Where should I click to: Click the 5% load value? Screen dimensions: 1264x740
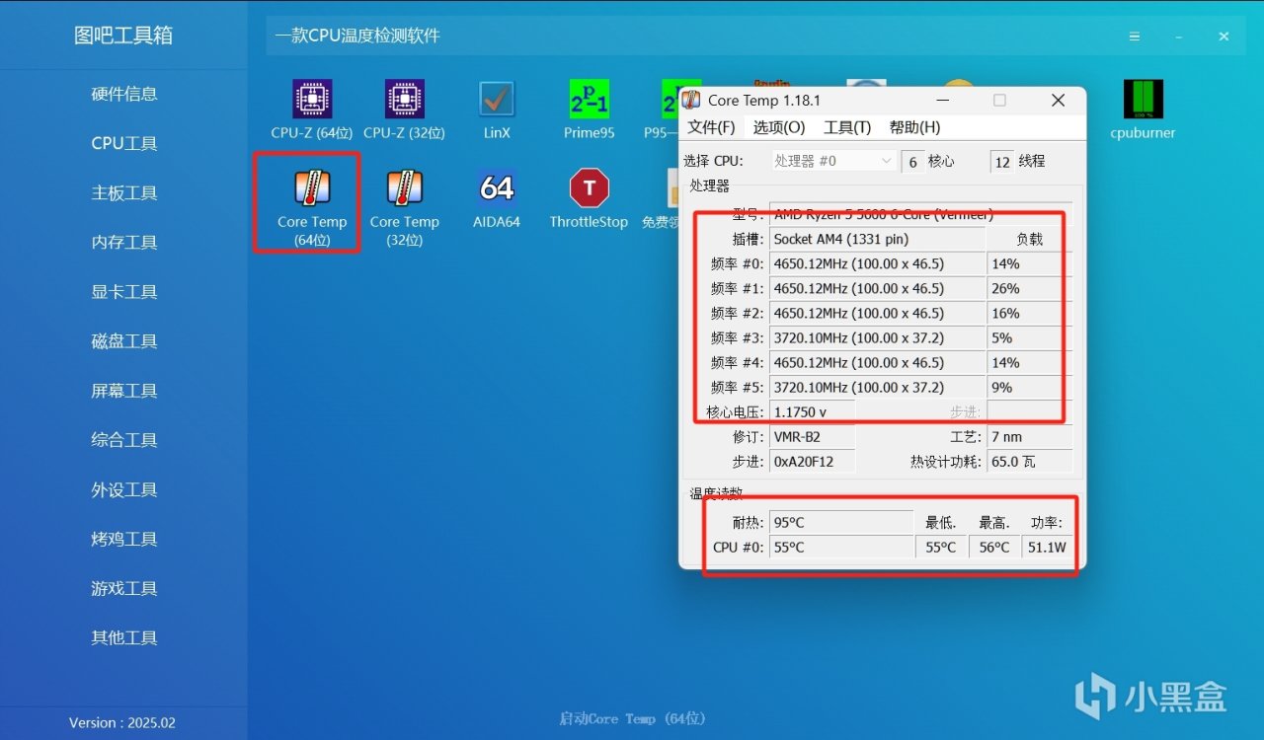tap(1029, 337)
